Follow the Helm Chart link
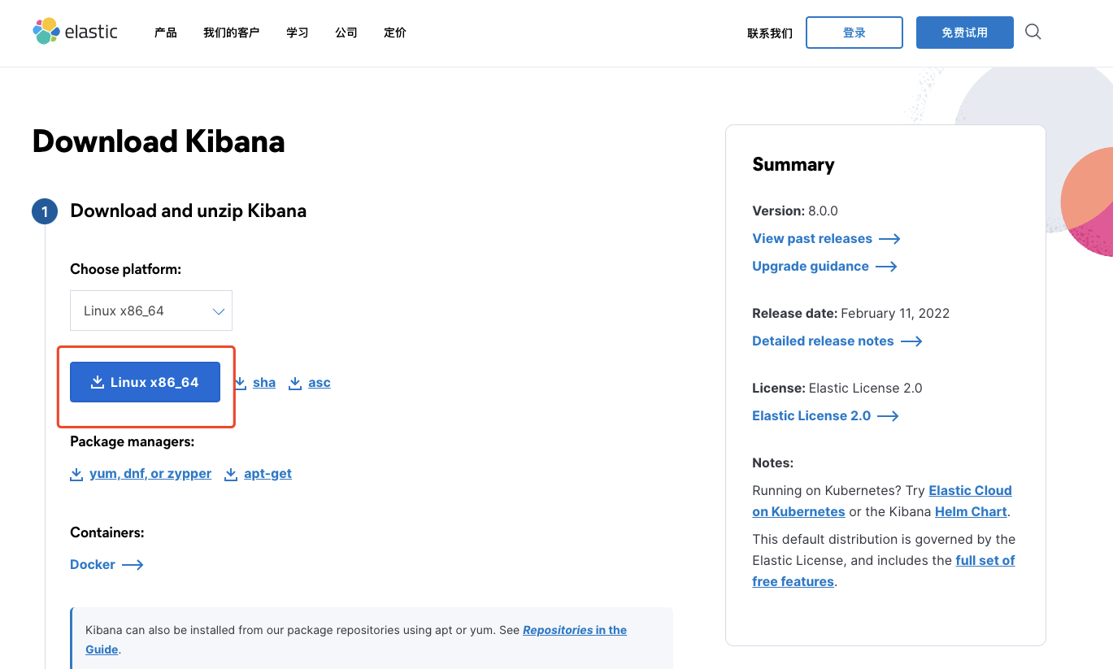 click(x=971, y=512)
